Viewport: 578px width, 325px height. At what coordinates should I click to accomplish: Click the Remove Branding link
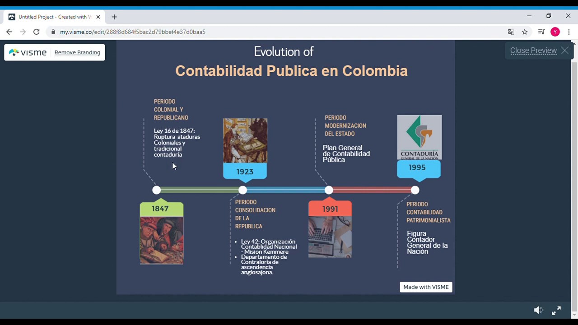[x=77, y=52]
